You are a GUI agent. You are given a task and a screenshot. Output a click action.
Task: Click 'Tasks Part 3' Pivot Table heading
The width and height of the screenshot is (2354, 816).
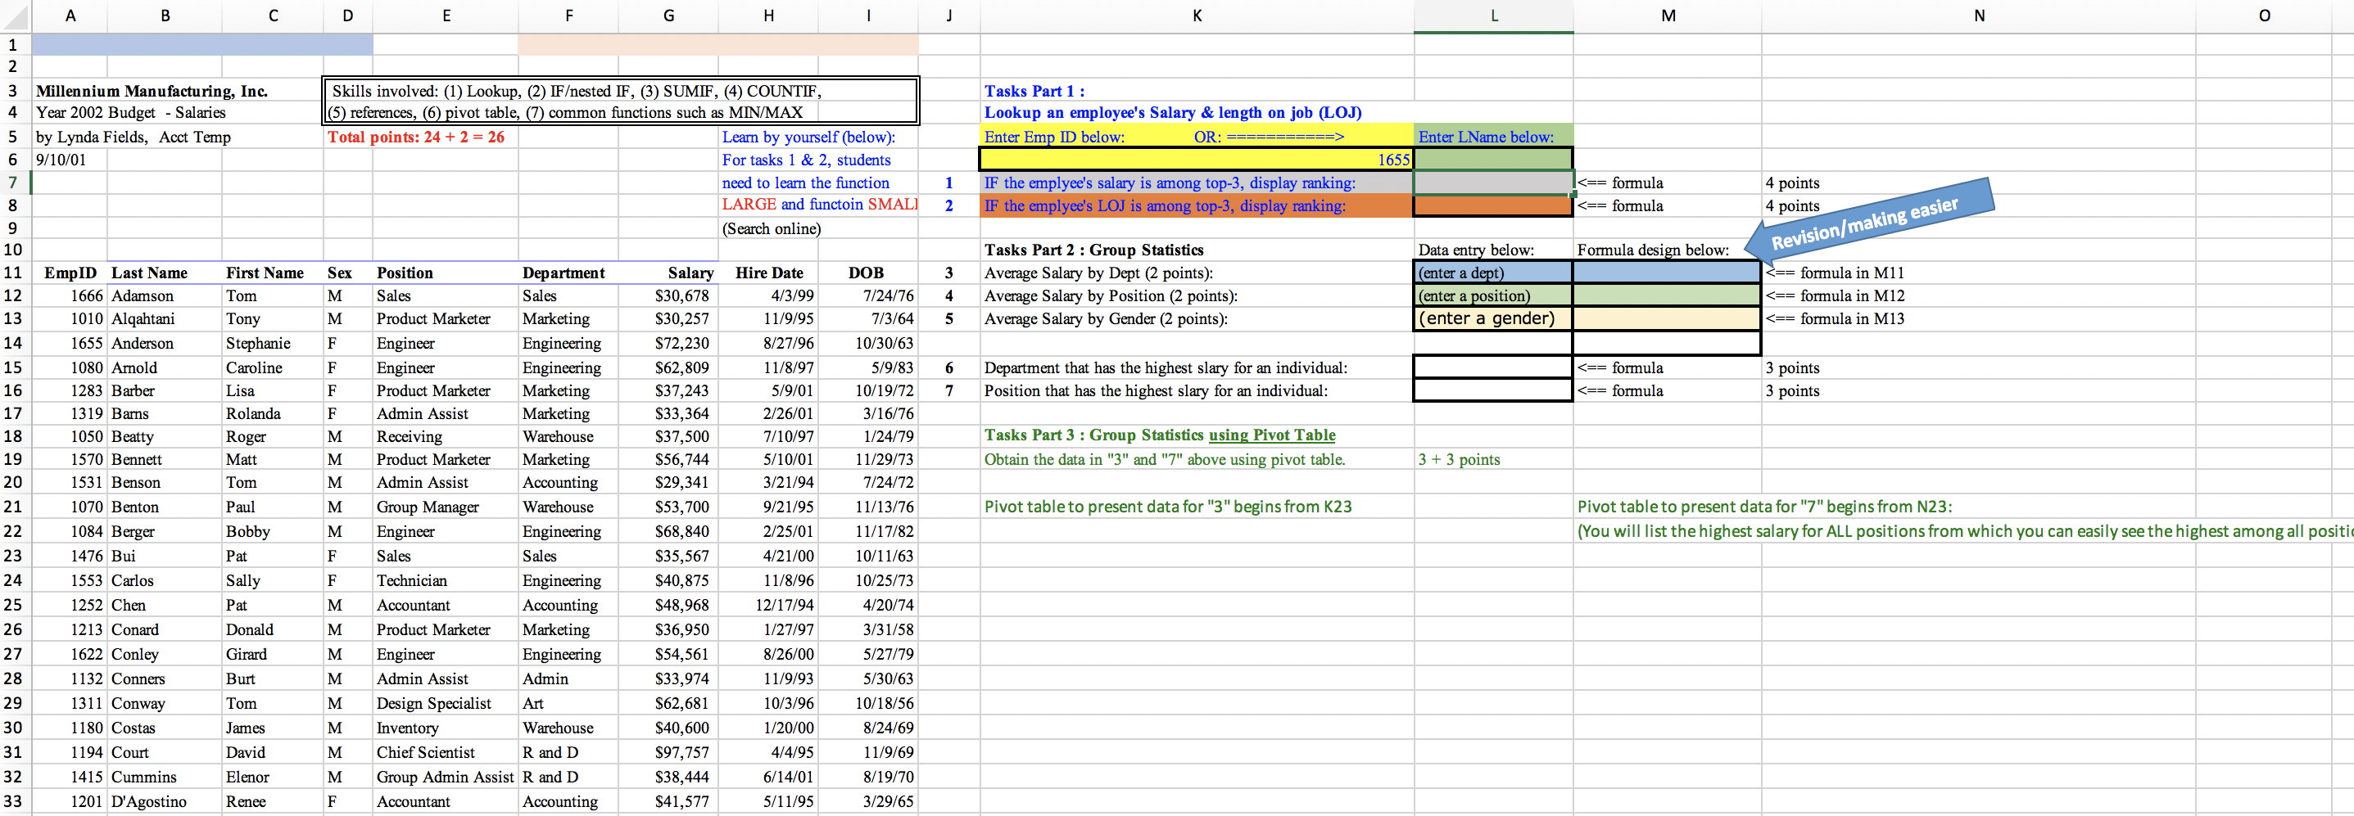(x=1160, y=435)
